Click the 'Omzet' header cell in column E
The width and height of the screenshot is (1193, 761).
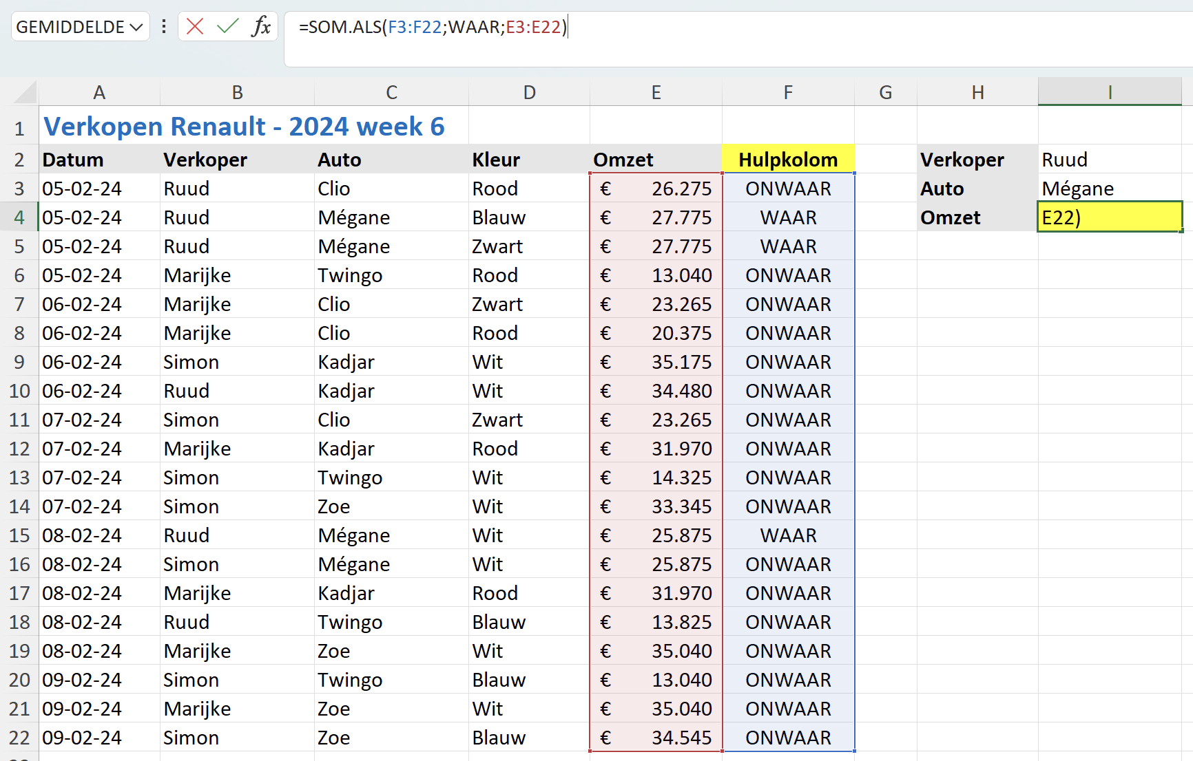pos(656,160)
